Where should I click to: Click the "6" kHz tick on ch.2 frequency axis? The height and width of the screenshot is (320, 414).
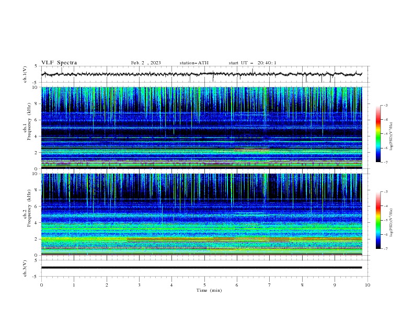37,207
